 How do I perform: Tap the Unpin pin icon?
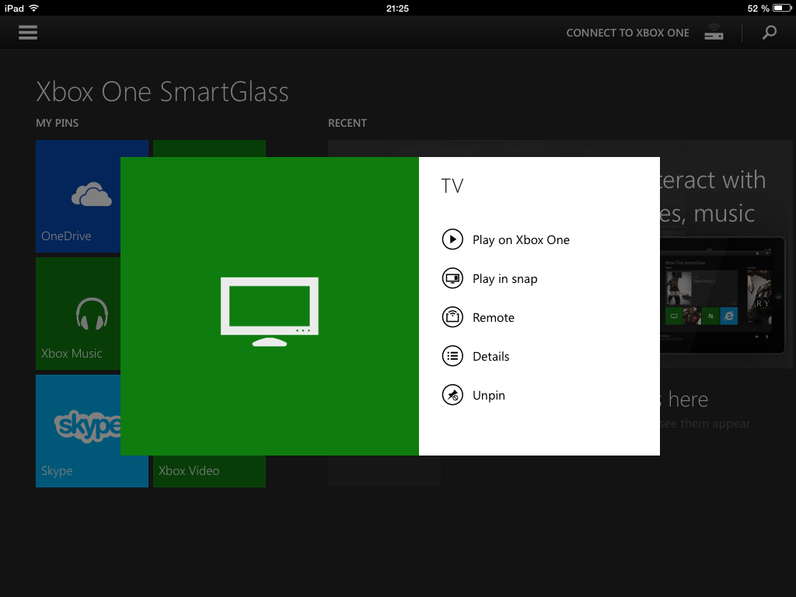point(452,395)
